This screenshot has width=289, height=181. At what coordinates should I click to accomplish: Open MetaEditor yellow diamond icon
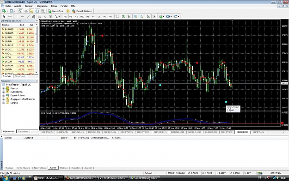point(68,11)
